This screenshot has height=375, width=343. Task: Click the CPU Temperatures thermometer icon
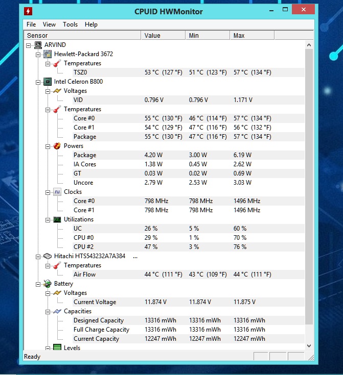tap(57, 109)
